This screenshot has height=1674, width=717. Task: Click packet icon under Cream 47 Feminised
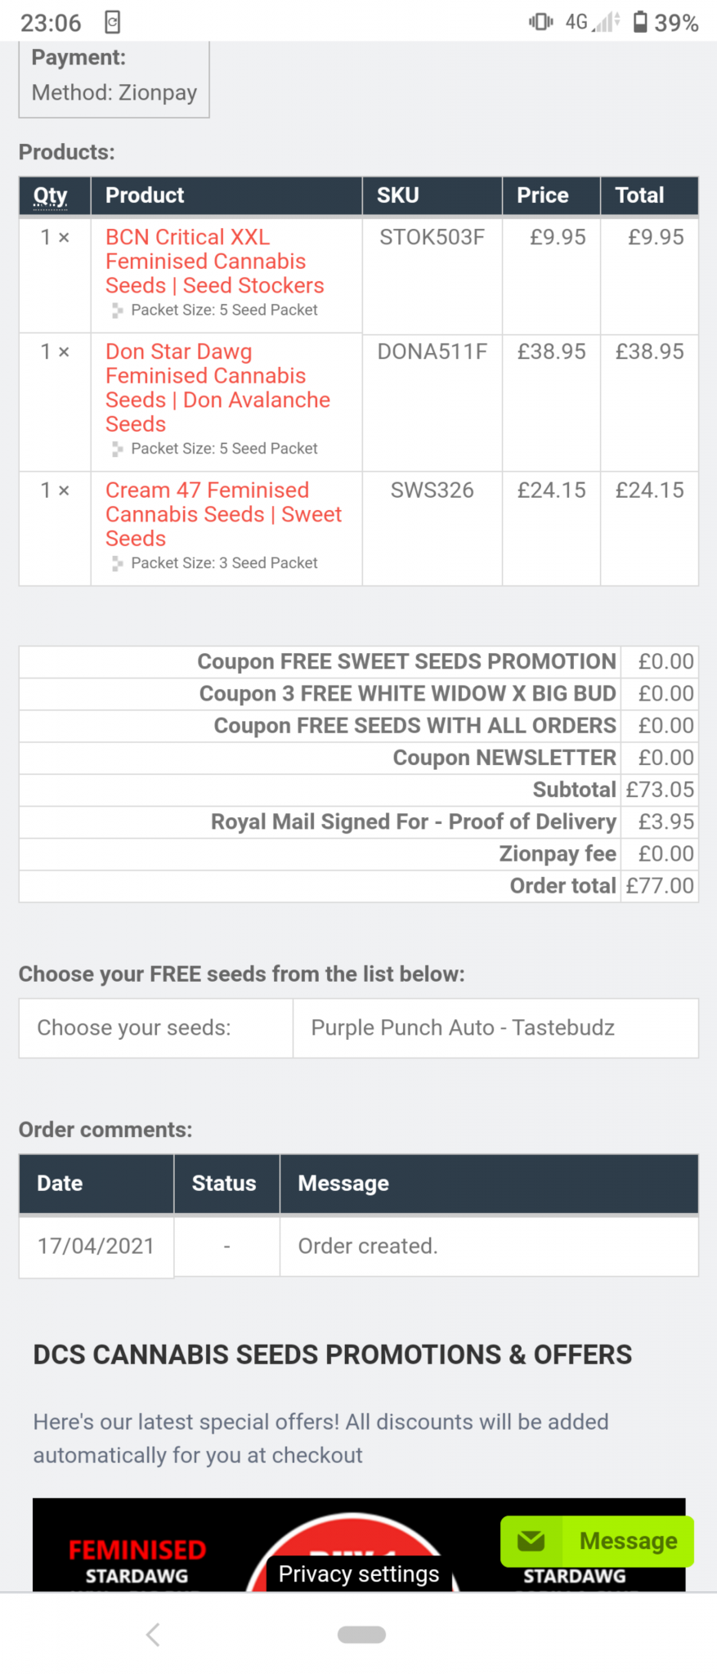point(118,563)
